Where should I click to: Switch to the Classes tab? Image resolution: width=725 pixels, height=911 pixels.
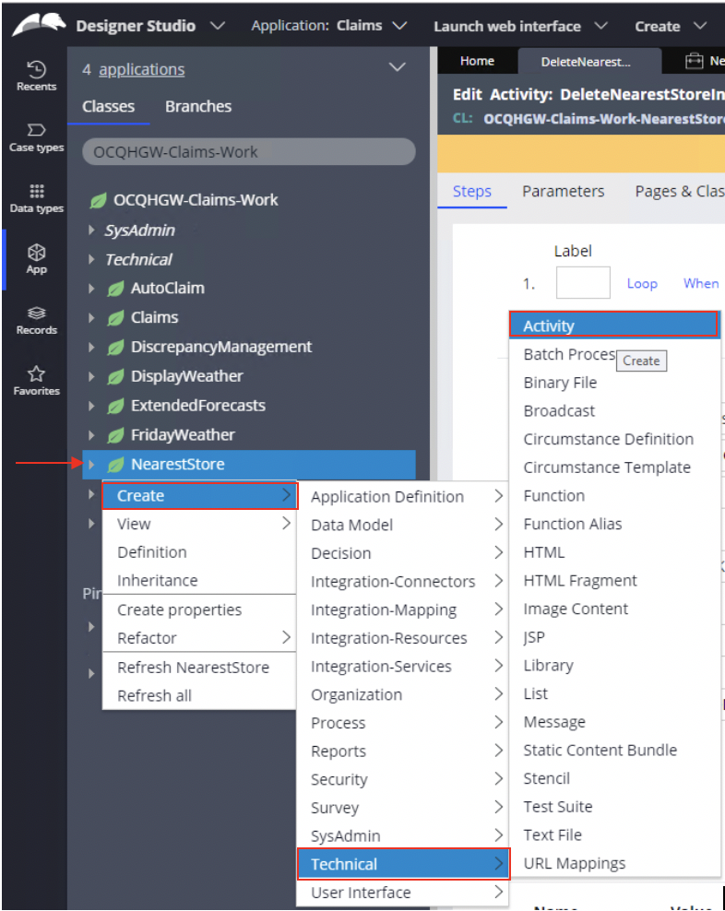point(108,106)
